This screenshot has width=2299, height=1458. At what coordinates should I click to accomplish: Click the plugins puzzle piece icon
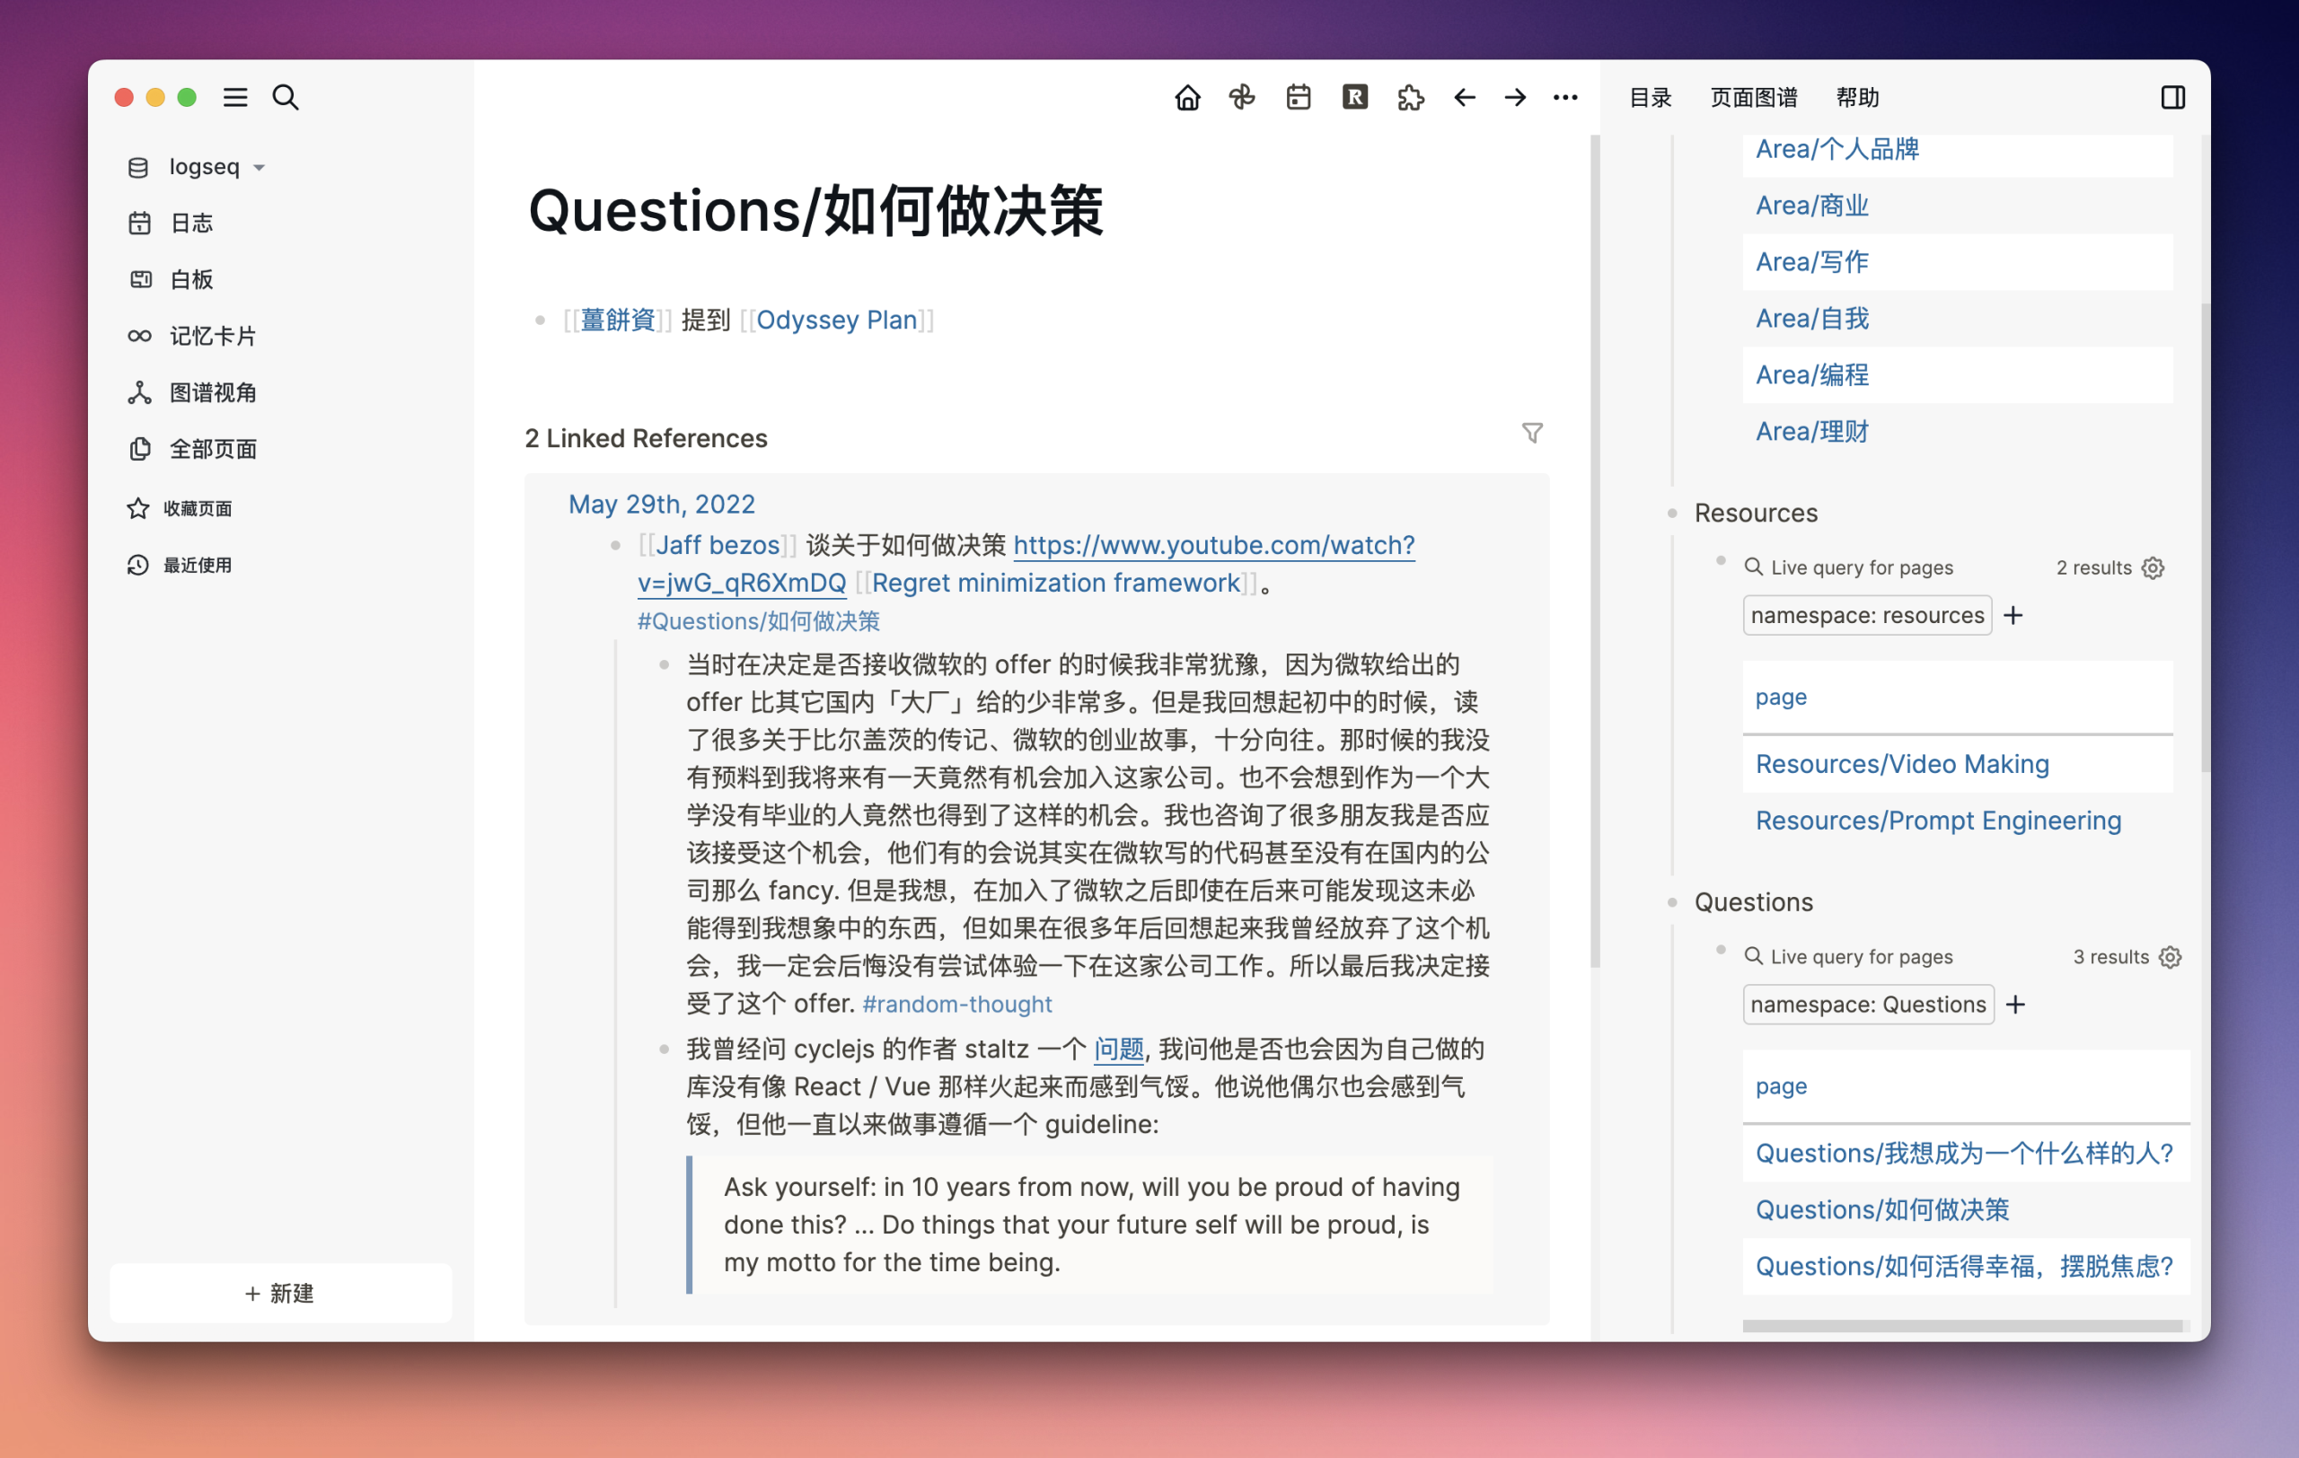[1409, 97]
